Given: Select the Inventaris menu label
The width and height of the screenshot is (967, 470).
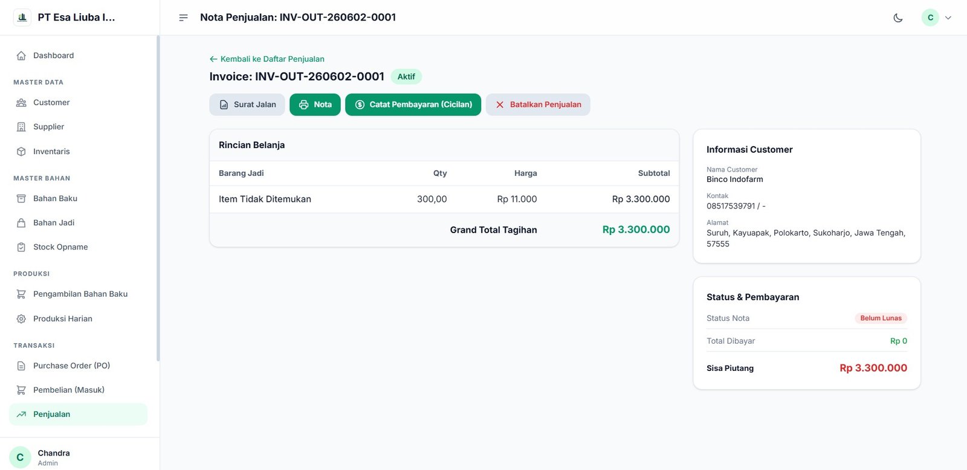Looking at the screenshot, I should [x=51, y=152].
